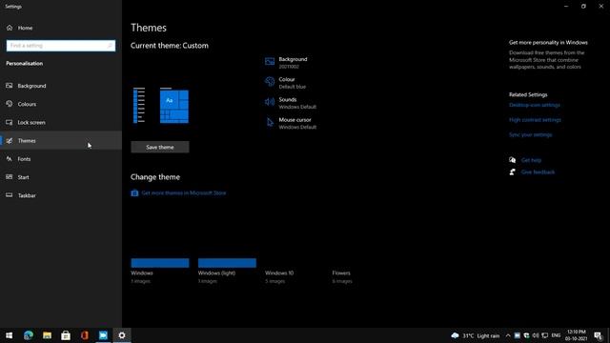The height and width of the screenshot is (343, 610).
Task: Click the Mouse cursor label in the current theme
Action: tap(295, 120)
